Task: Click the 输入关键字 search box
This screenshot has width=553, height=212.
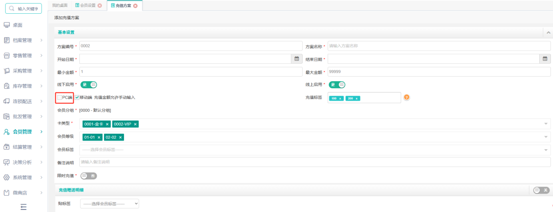Action: 24,9
